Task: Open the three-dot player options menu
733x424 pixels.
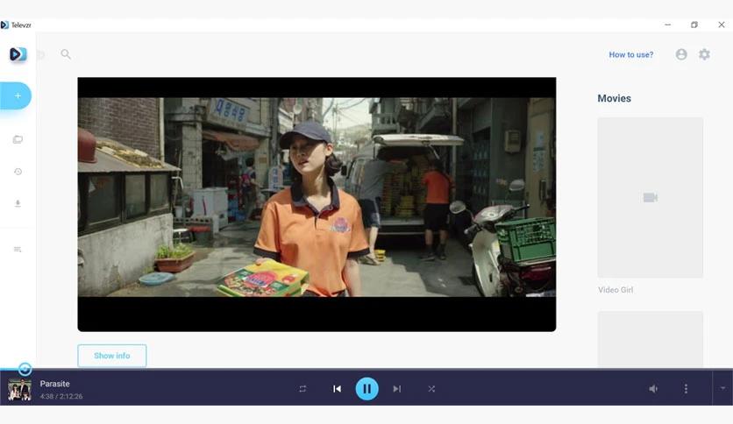Action: coord(686,388)
